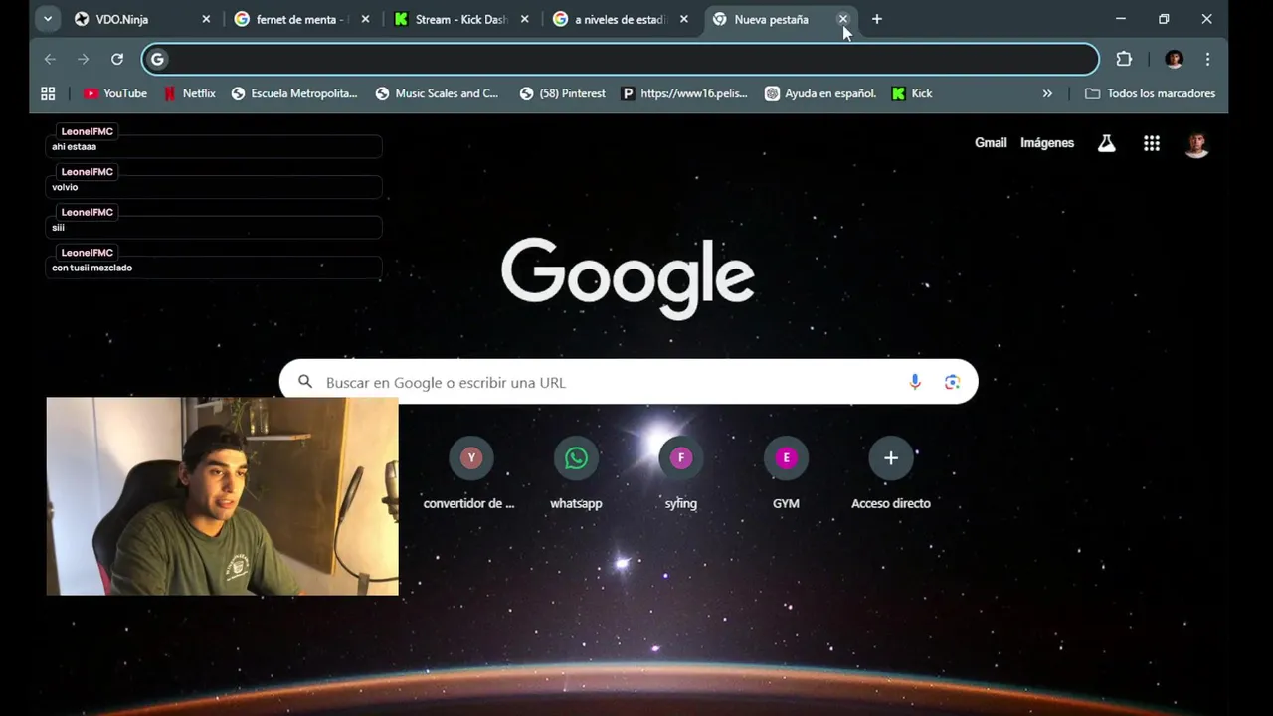Viewport: 1273px width, 716px height.
Task: Open the Kick bookmark
Action: 912,93
